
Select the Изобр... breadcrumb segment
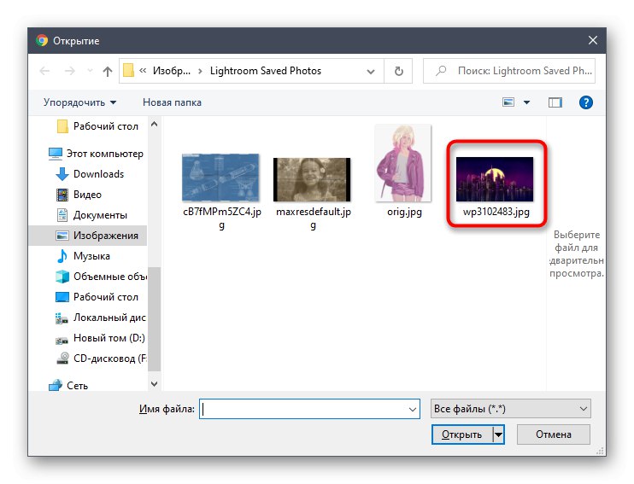tap(172, 71)
